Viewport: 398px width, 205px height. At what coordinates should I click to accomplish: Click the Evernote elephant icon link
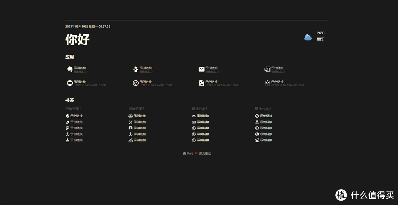coord(70,69)
